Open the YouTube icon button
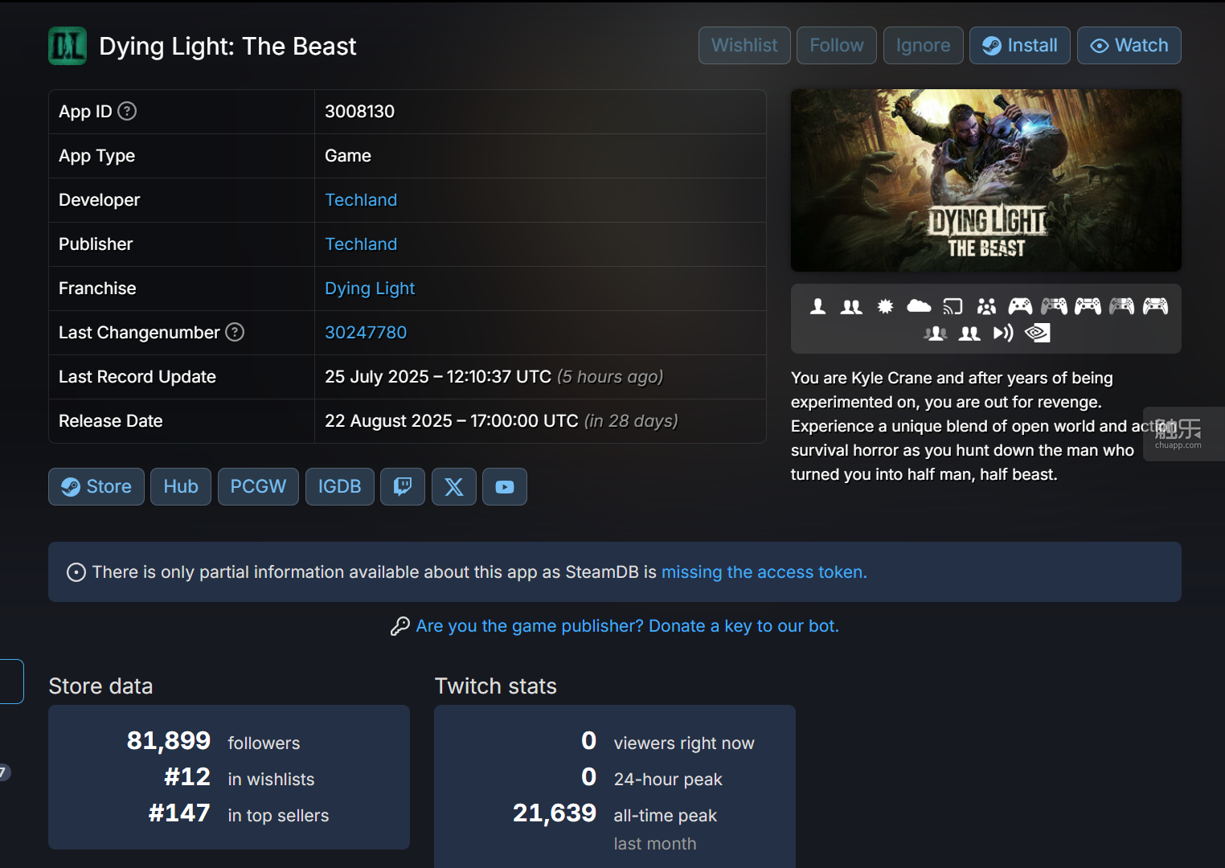 (504, 487)
